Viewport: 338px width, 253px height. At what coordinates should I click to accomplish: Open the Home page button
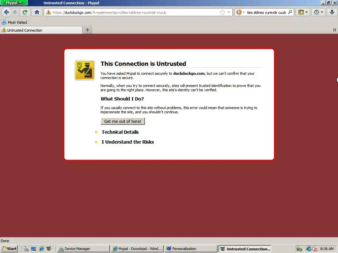pyautogui.click(x=37, y=12)
